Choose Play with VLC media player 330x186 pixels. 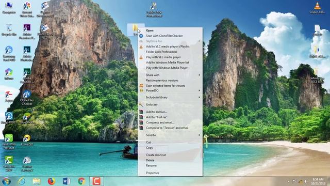coord(170,57)
